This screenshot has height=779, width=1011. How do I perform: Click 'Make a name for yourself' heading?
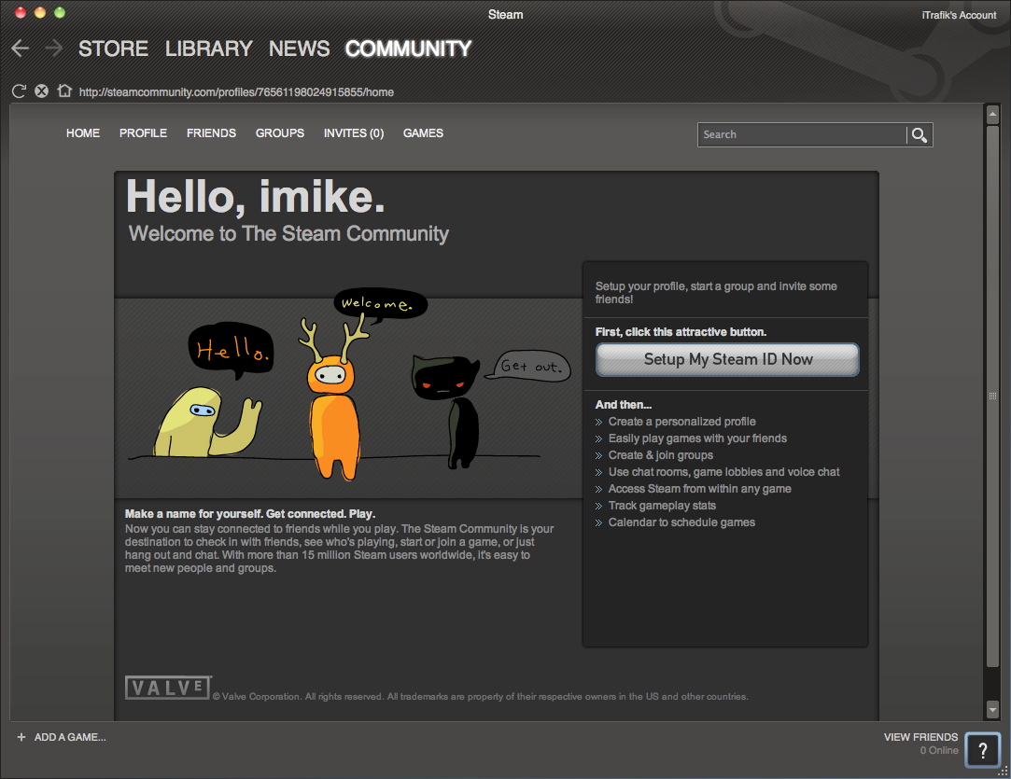pos(250,513)
